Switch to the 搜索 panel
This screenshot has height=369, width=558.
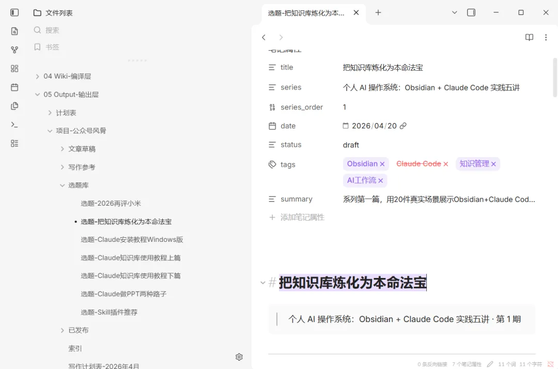[47, 30]
